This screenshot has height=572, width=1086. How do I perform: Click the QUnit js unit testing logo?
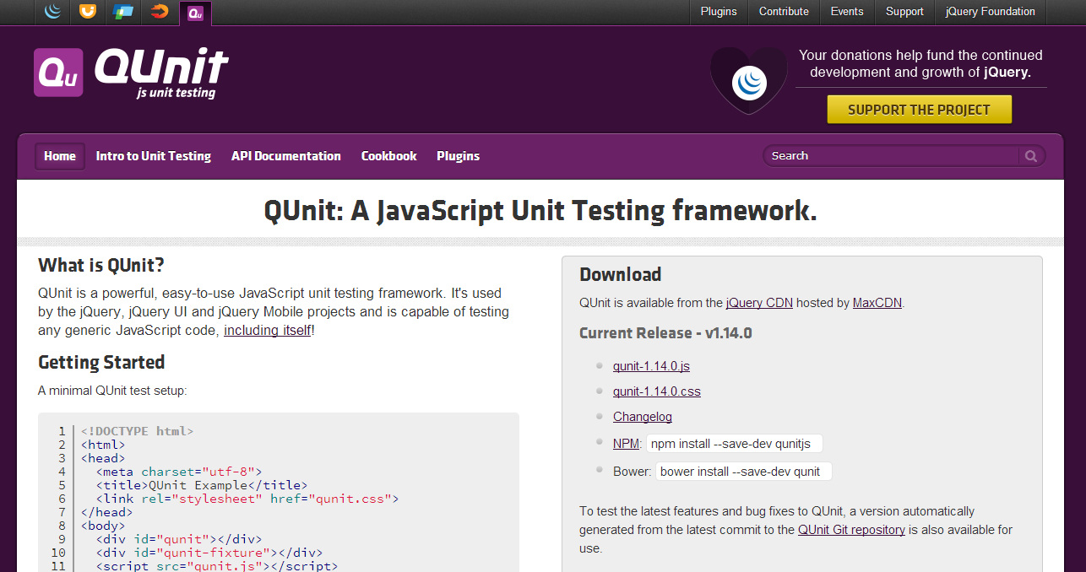click(x=131, y=73)
